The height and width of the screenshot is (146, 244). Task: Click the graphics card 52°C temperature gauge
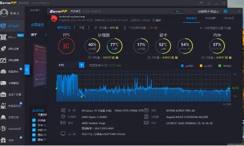163,46
